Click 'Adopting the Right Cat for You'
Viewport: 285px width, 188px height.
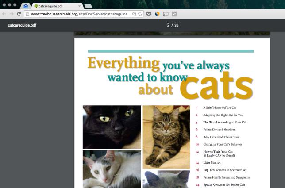pyautogui.click(x=223, y=115)
